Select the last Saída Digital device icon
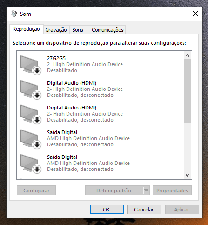 pos(30,164)
